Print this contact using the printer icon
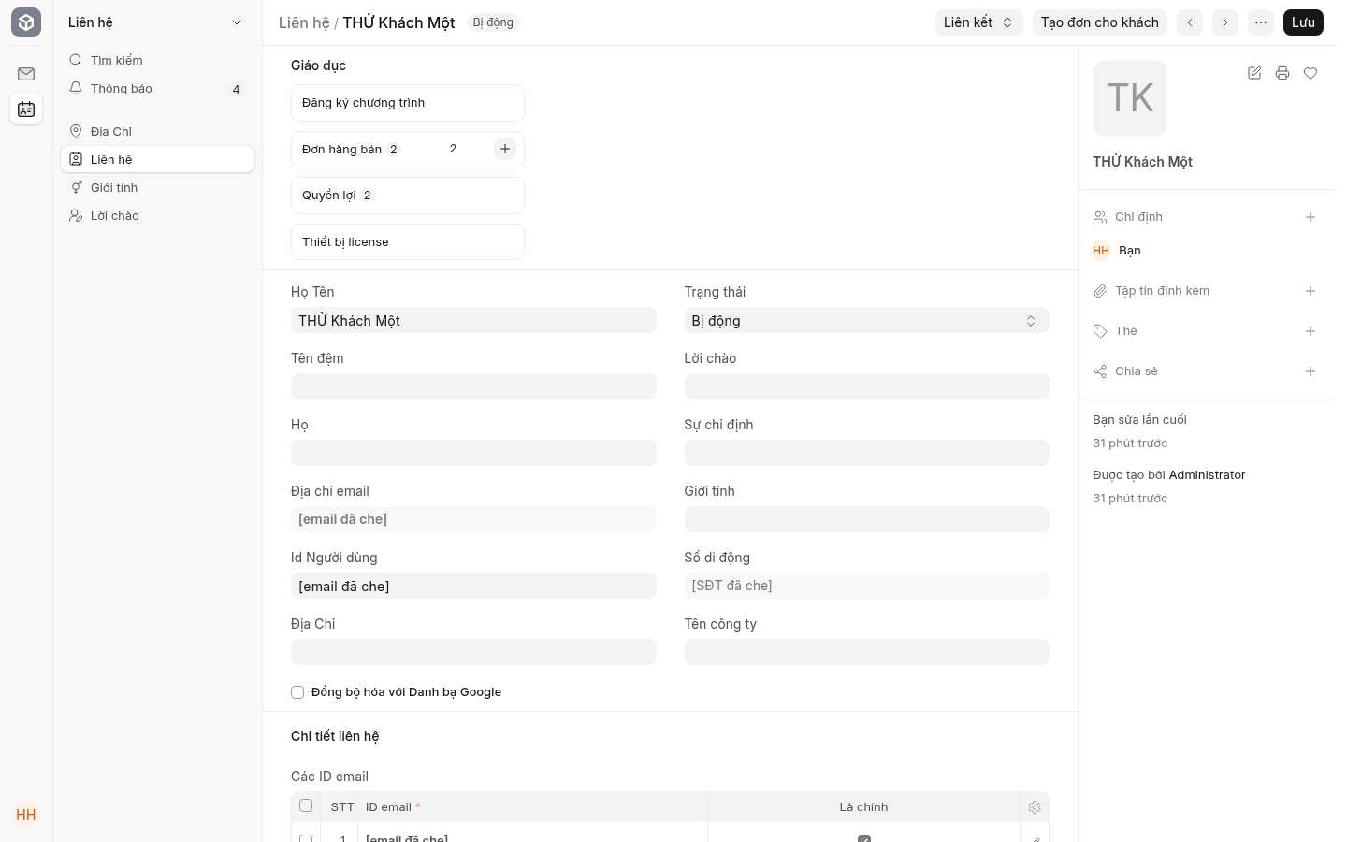Screen dimensions: 1347x842 coord(1282,73)
